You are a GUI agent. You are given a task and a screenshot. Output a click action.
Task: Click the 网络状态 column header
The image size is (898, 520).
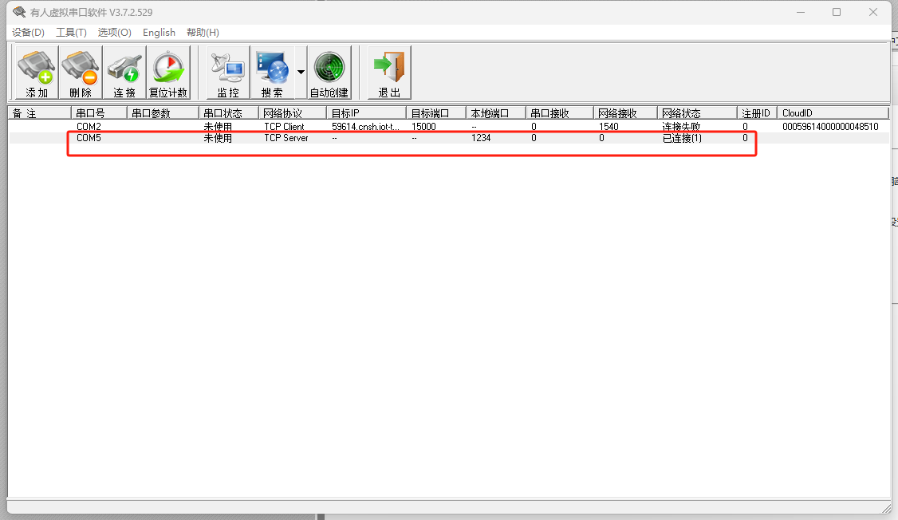(x=697, y=113)
